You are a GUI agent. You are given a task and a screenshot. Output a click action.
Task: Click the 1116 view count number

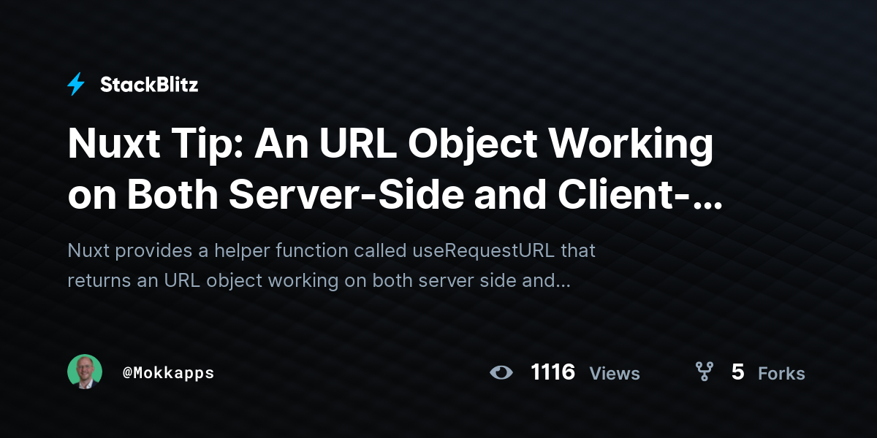point(553,372)
